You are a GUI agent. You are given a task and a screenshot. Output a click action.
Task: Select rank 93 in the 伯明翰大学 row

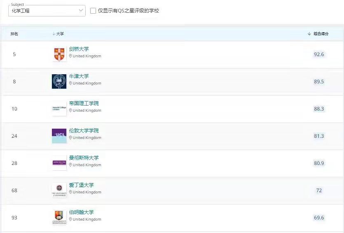point(14,218)
